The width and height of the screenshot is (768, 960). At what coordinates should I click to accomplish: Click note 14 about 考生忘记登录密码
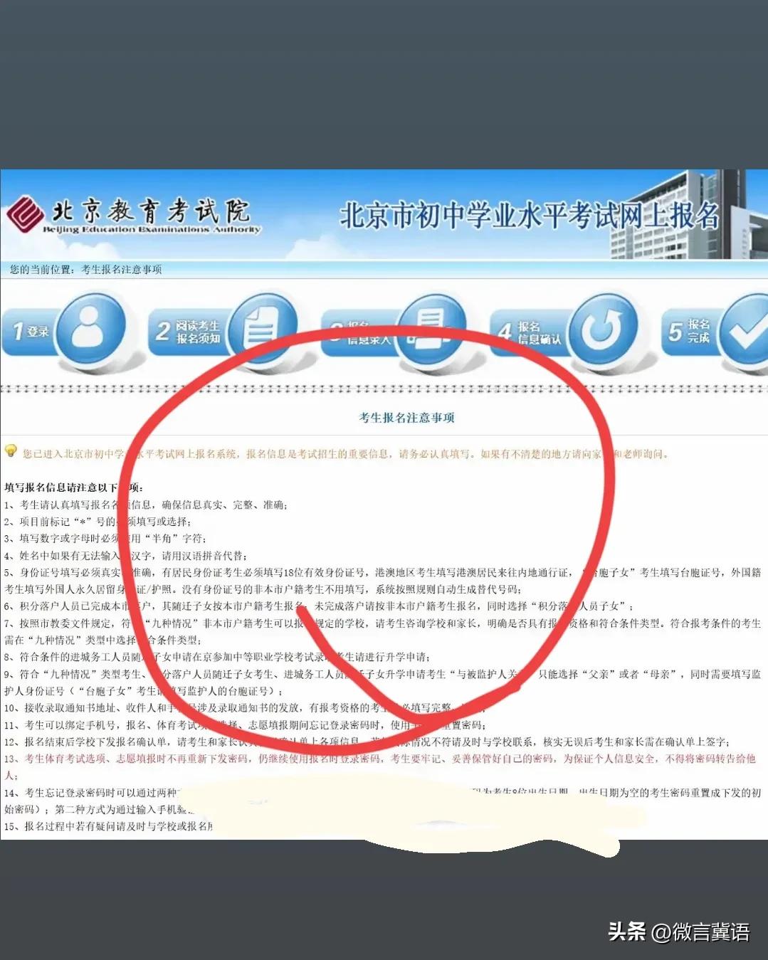tap(383, 801)
